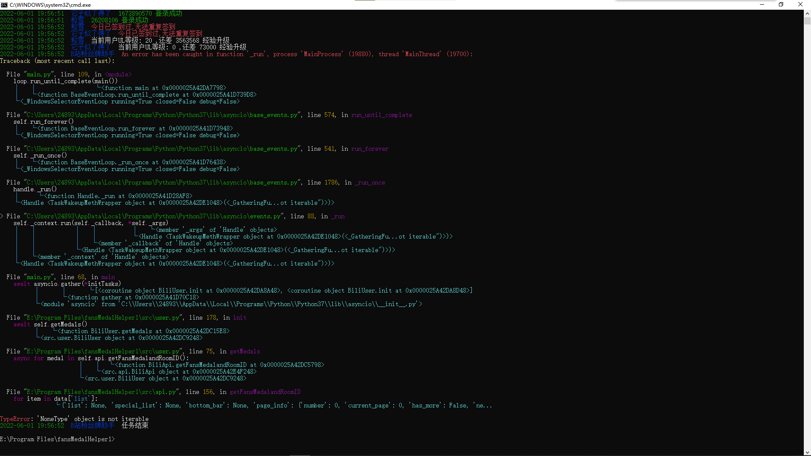Click the "for item in data['list']:" line
Viewport: 811px width, 456px height.
[55, 399]
